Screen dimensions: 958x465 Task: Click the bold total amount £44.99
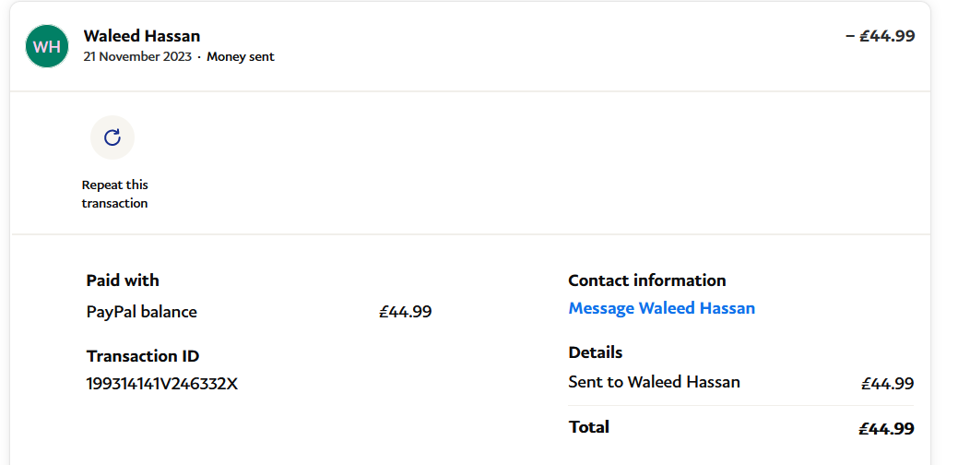click(886, 428)
